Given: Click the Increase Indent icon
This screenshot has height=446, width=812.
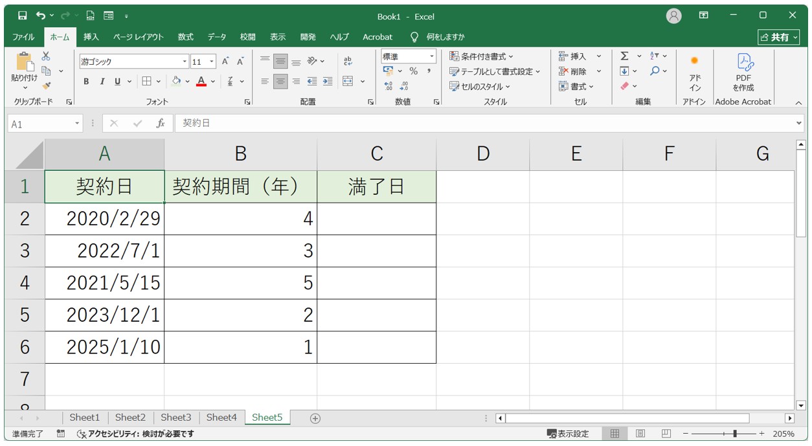Looking at the screenshot, I should click(x=328, y=82).
